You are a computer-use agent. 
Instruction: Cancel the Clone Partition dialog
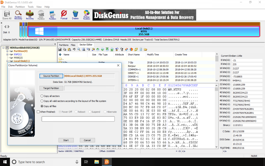click(87, 140)
